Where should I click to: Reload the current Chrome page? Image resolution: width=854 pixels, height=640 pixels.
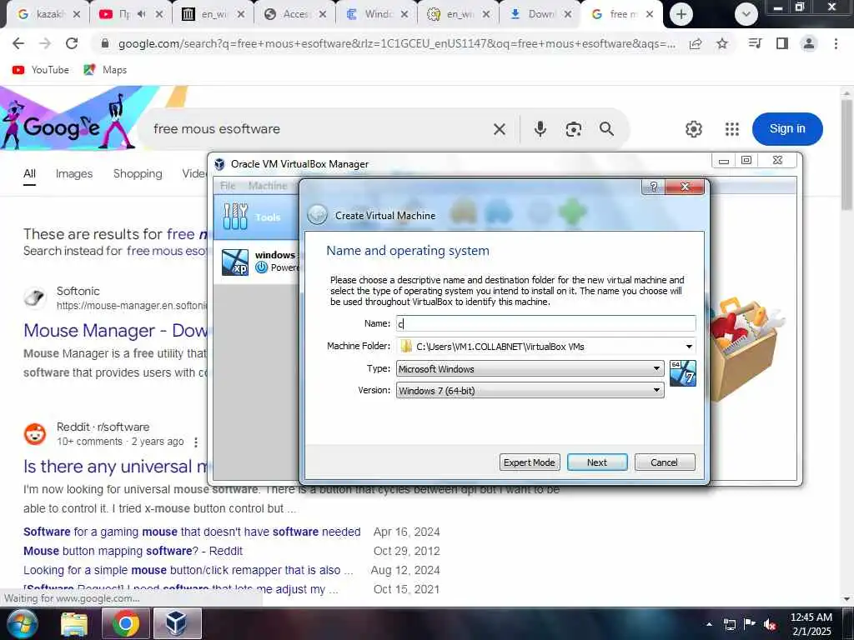[72, 43]
